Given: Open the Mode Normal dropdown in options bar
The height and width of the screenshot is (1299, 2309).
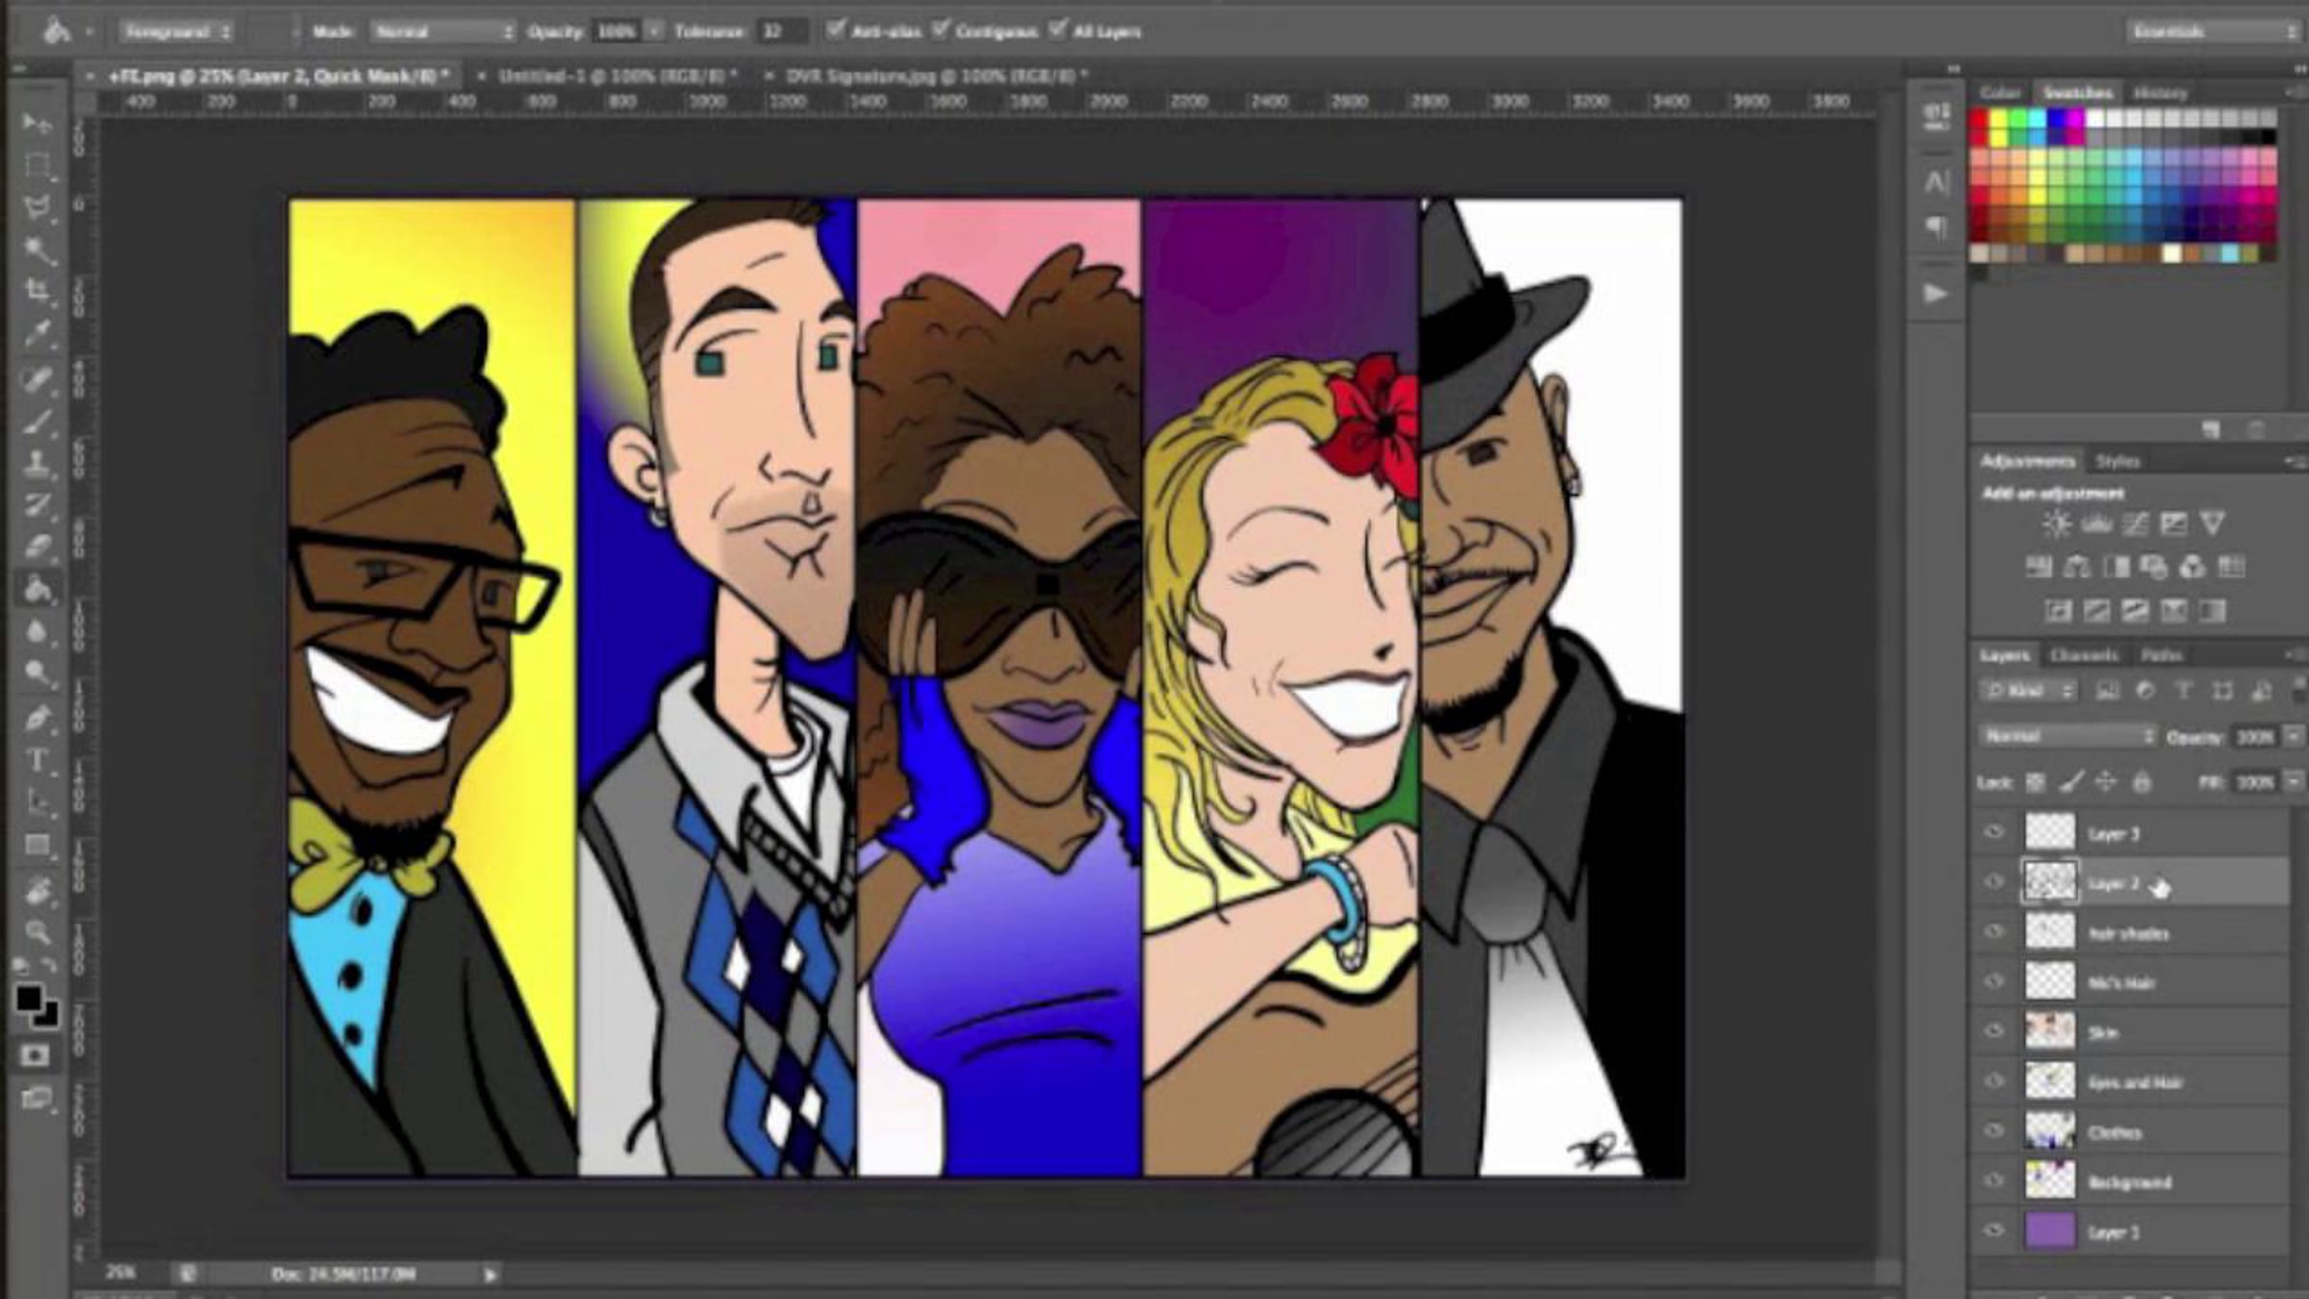Looking at the screenshot, I should tap(443, 32).
